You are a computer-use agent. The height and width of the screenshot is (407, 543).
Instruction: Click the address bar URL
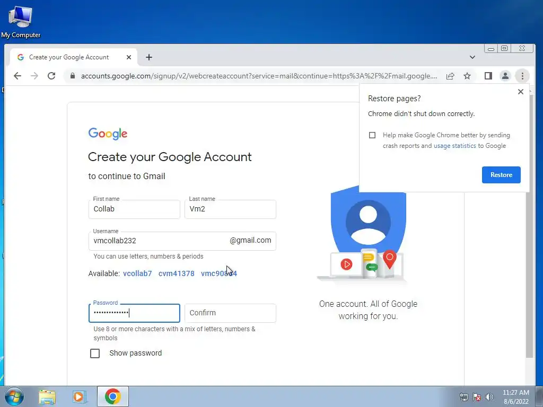tap(259, 76)
